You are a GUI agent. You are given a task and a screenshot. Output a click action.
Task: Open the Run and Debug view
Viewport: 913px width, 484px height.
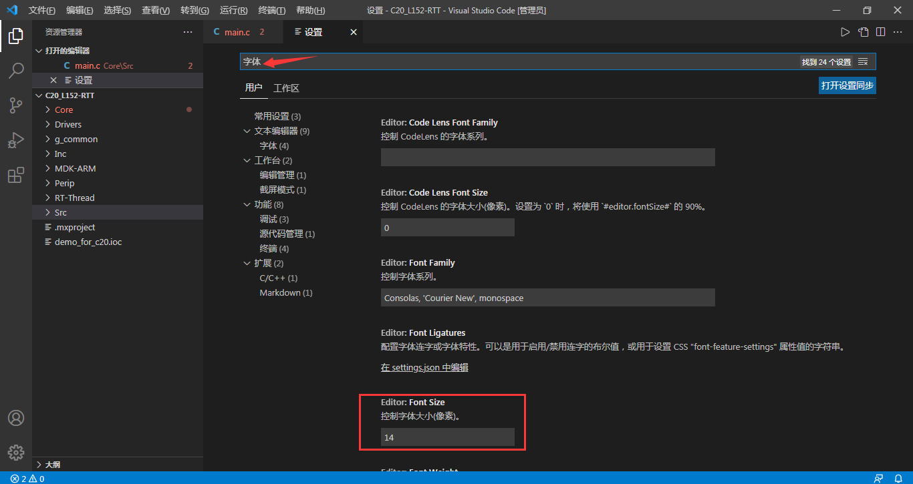pos(16,140)
